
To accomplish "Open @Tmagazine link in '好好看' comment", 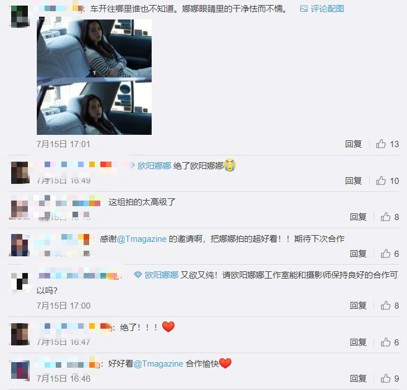I will pyautogui.click(x=158, y=364).
